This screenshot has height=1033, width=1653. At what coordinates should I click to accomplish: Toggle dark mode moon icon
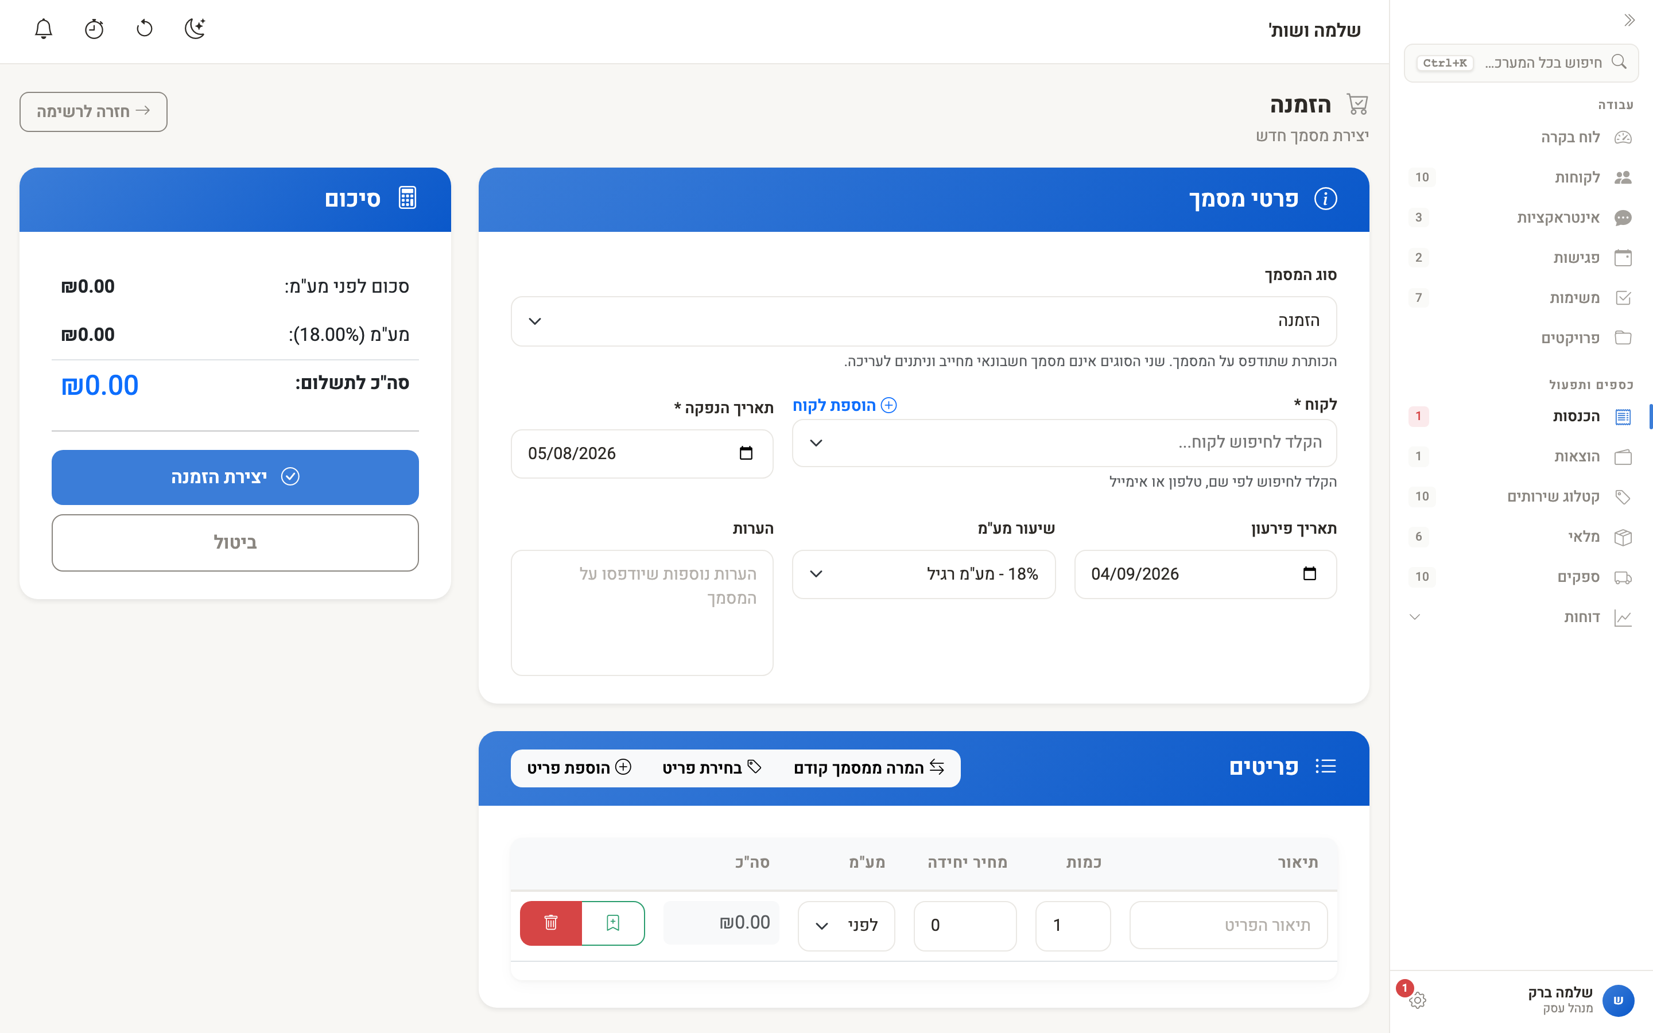[x=195, y=29]
